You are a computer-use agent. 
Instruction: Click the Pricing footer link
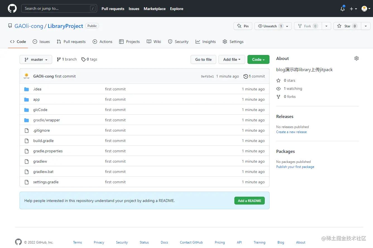(220, 242)
